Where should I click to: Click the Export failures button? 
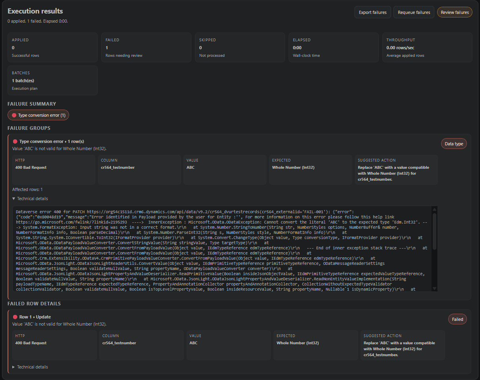372,12
